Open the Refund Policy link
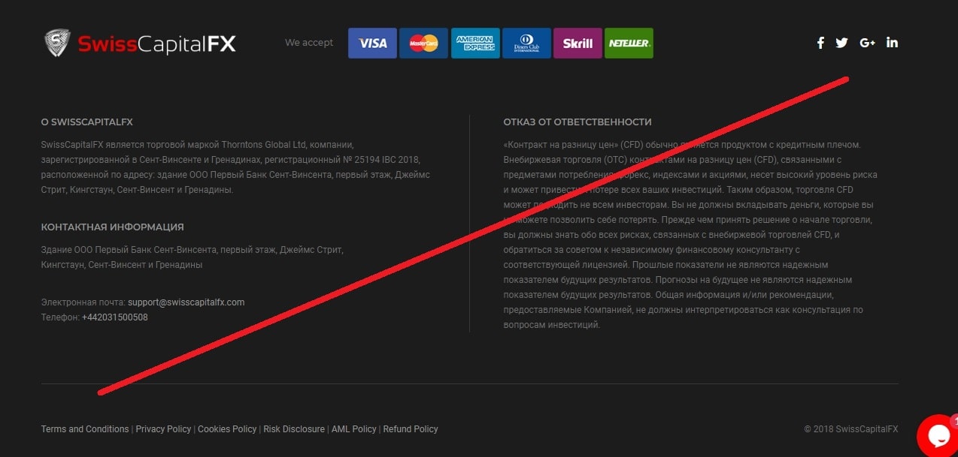This screenshot has width=958, height=457. (x=411, y=429)
